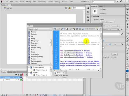Toggle outline square for selected Actions layer
The height and width of the screenshot is (96, 129).
point(21,77)
